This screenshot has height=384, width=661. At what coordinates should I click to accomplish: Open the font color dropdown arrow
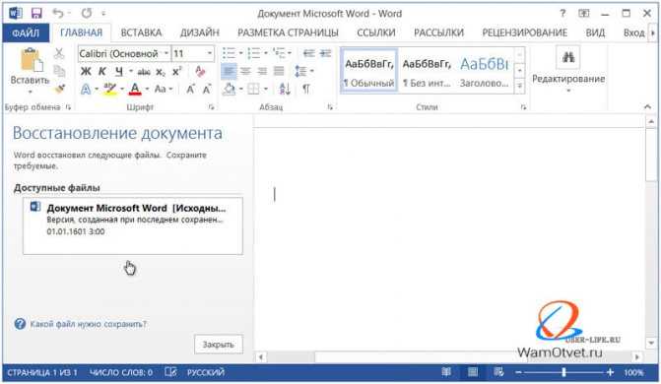(147, 89)
